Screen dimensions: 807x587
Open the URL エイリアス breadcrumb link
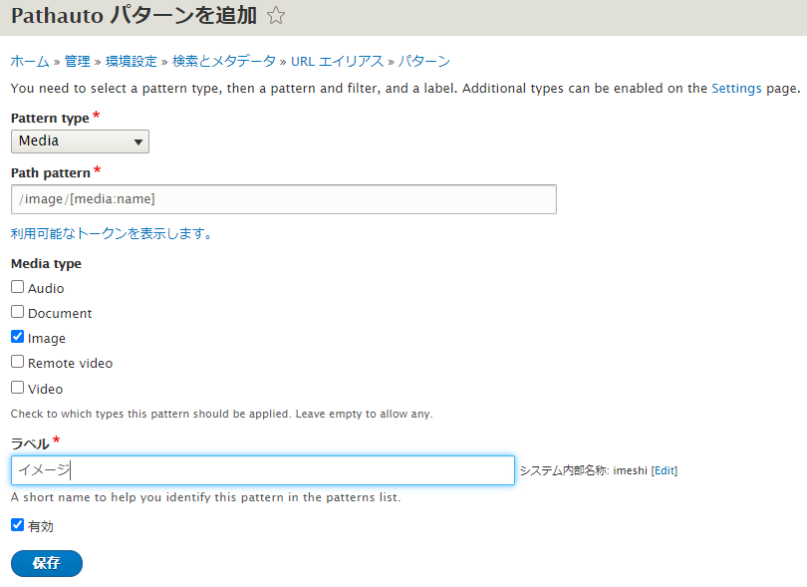[x=337, y=61]
